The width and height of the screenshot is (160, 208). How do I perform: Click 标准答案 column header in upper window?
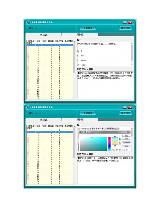click(60, 41)
